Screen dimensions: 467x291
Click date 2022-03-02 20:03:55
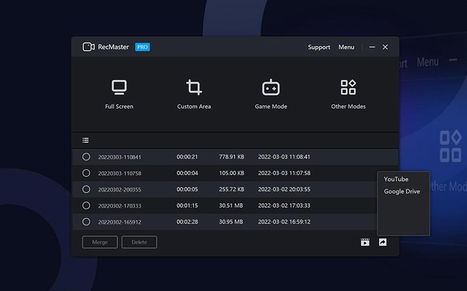point(284,189)
